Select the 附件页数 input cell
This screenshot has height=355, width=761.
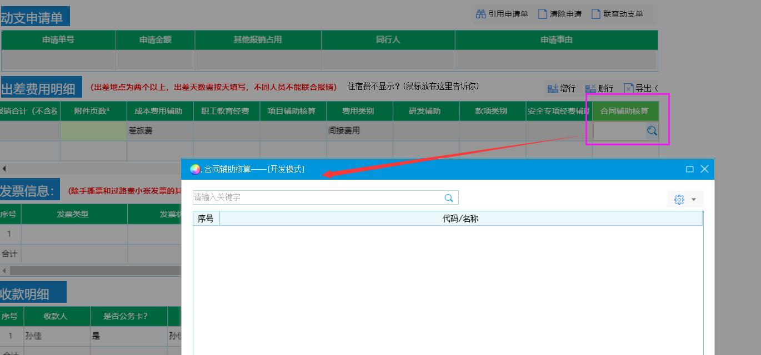click(93, 131)
